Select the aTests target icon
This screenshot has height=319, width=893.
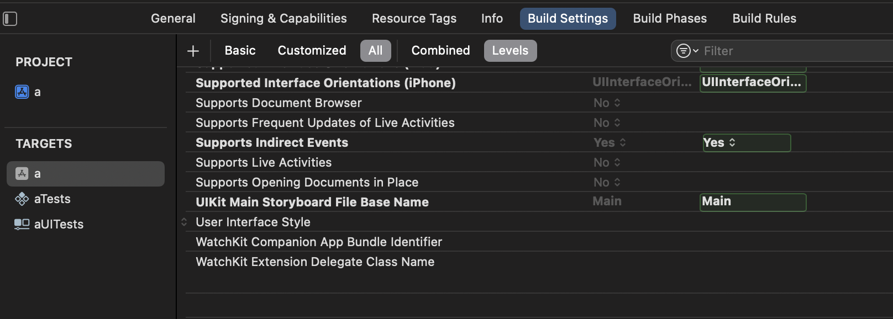click(x=22, y=199)
